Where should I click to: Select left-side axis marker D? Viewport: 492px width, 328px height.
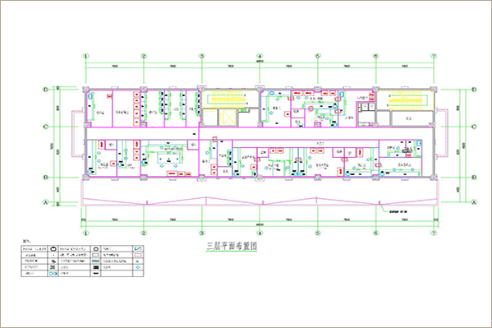pos(45,90)
